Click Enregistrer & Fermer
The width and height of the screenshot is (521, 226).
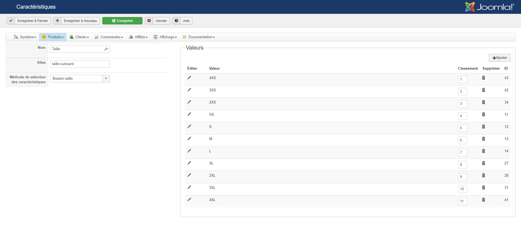pos(29,21)
